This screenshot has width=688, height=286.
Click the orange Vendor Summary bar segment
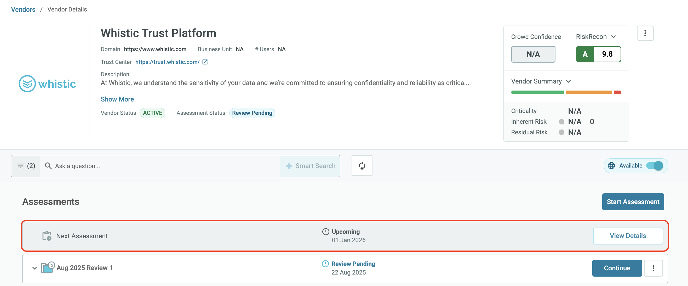(589, 92)
